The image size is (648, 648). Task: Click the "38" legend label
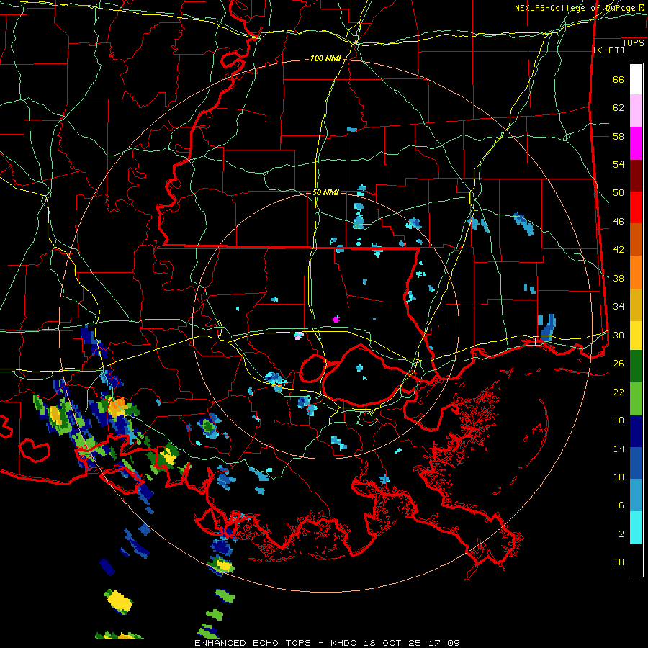click(x=618, y=278)
